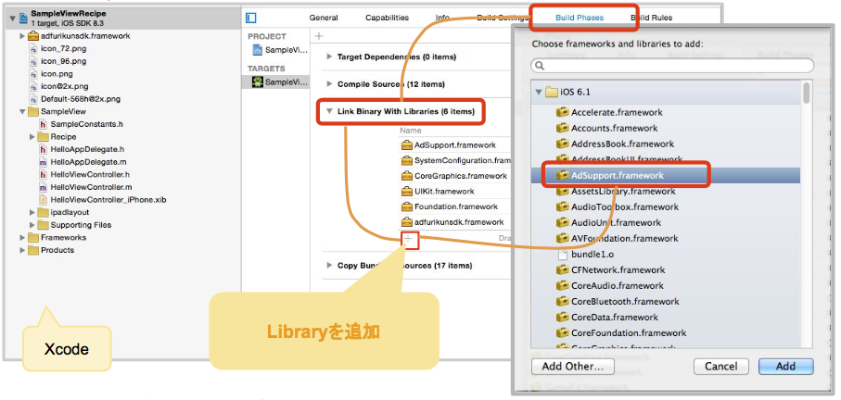This screenshot has width=841, height=400.
Task: Open the Build Rules tab
Action: click(x=651, y=18)
